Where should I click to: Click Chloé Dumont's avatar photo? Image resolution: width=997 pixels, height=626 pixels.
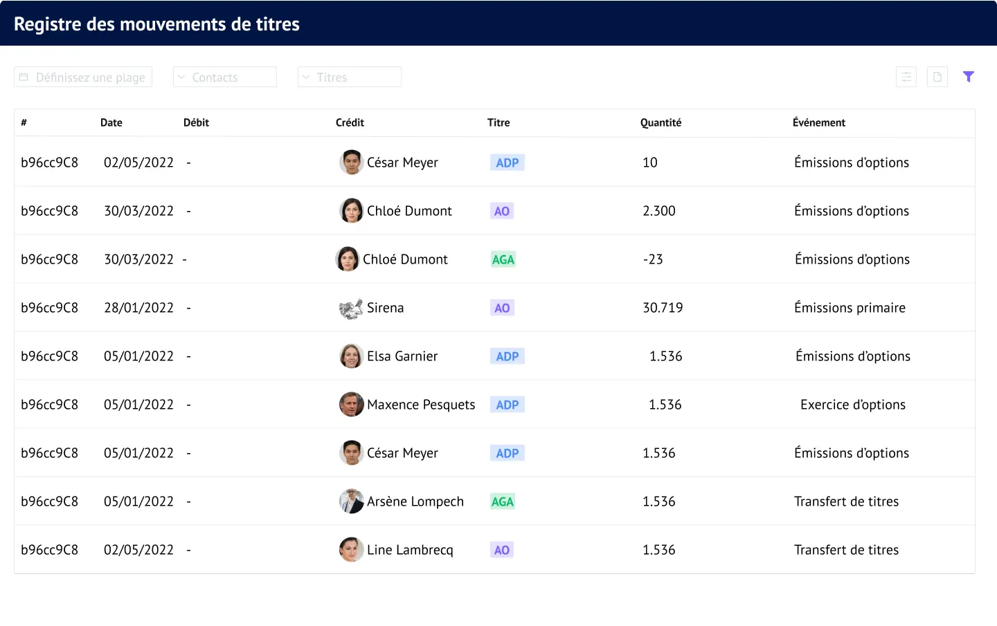point(351,210)
